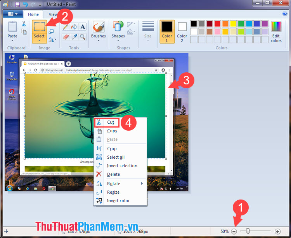This screenshot has height=238, width=291.
Task: Click the zoom in plus button
Action: [x=278, y=231]
